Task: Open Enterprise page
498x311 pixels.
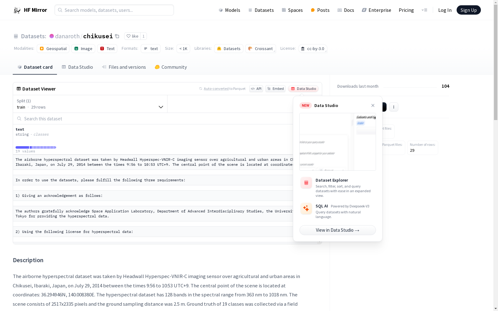Action: click(x=376, y=10)
